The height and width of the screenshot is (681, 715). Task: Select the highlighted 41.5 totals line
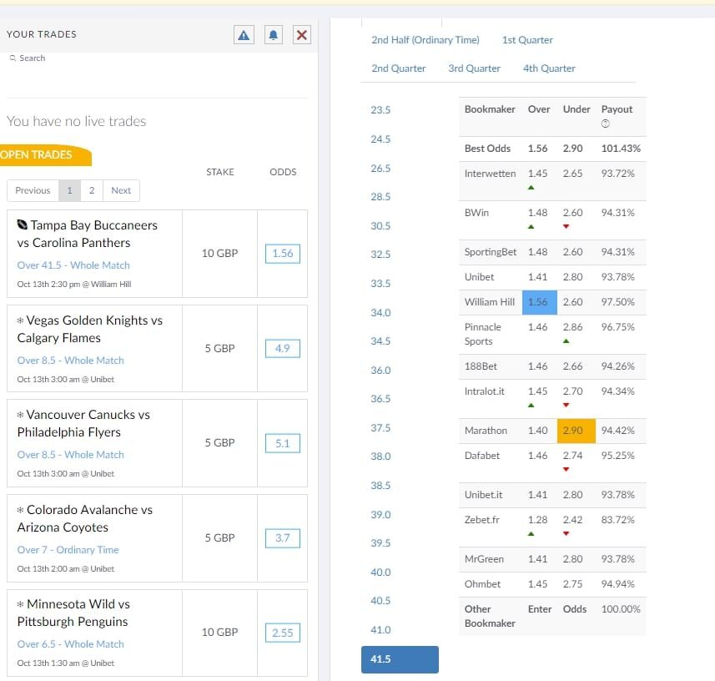[x=400, y=659]
